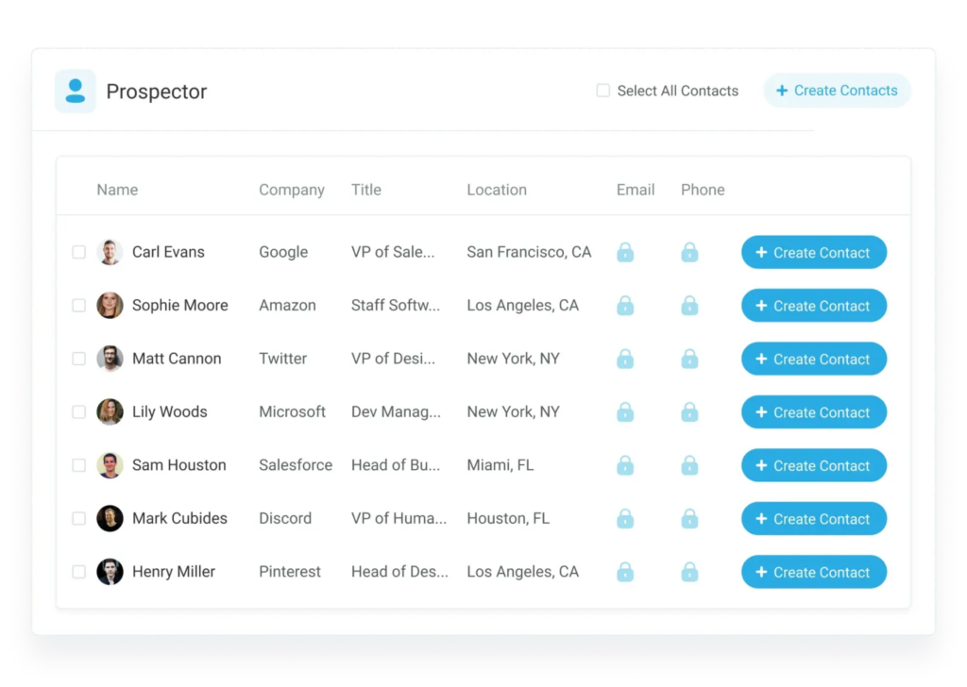Click the Prospector person icon
This screenshot has height=687, width=967.
76,92
